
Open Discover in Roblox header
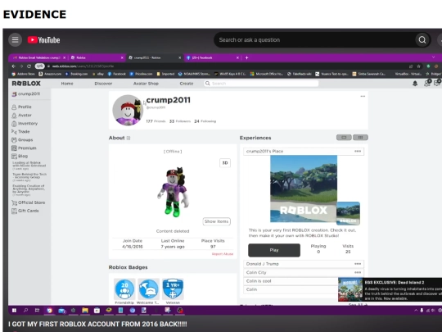pos(103,84)
